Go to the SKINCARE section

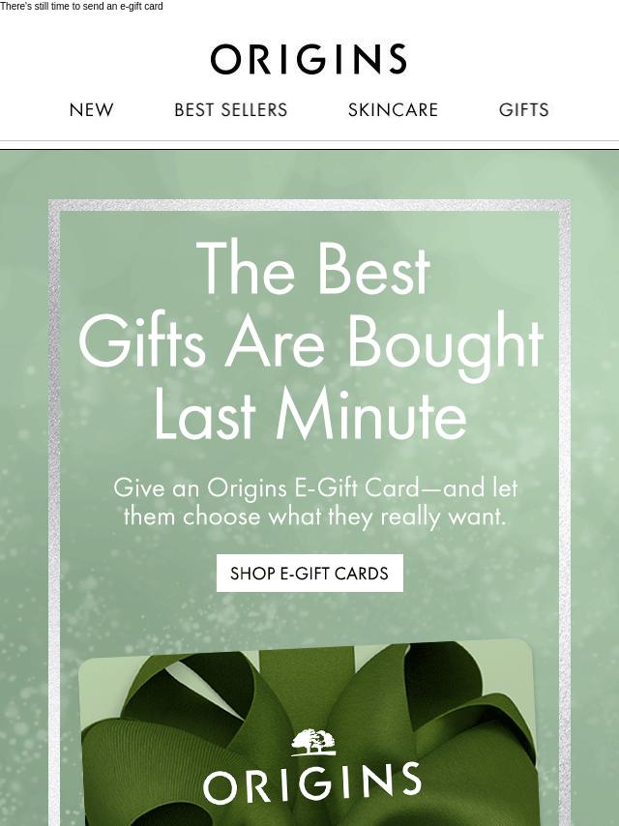pyautogui.click(x=393, y=109)
